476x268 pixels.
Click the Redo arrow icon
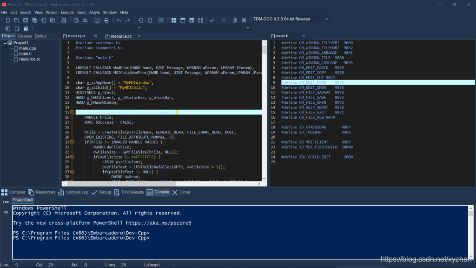tap(128, 20)
